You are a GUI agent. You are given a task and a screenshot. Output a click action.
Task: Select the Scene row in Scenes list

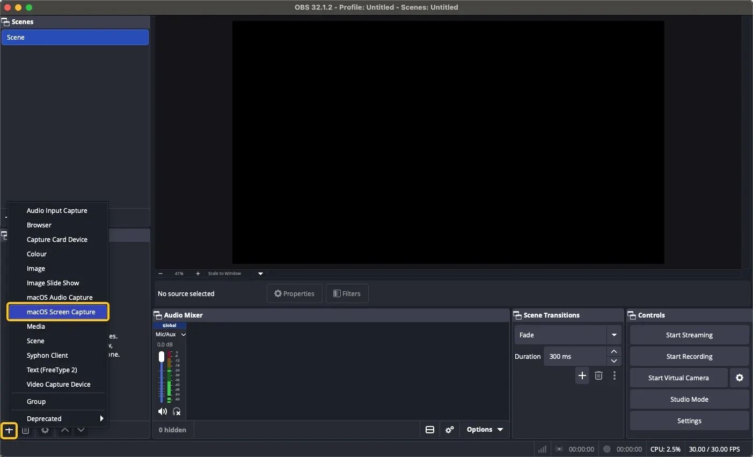tap(75, 37)
